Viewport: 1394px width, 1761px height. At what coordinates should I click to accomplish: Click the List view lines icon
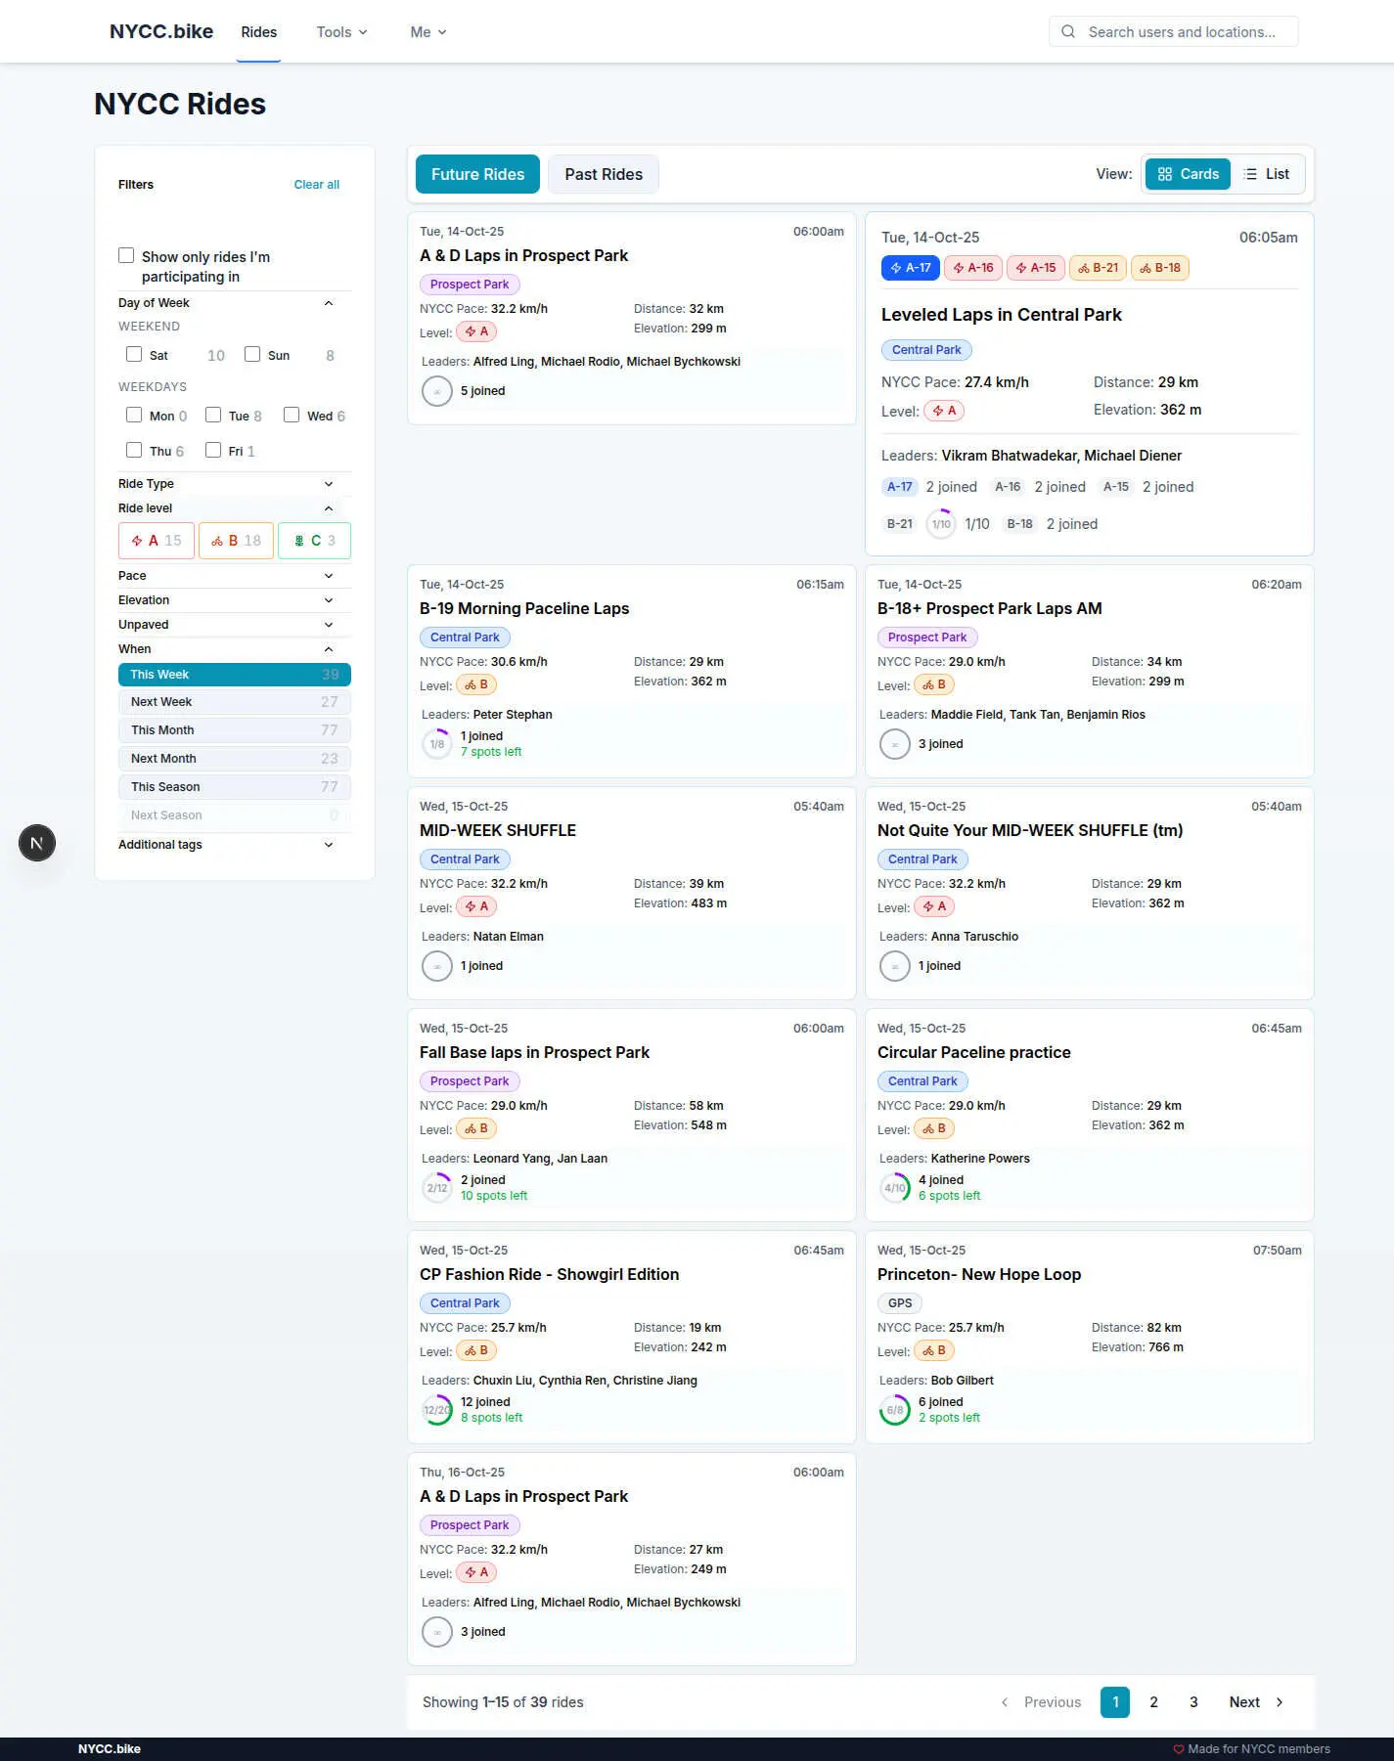click(x=1250, y=174)
